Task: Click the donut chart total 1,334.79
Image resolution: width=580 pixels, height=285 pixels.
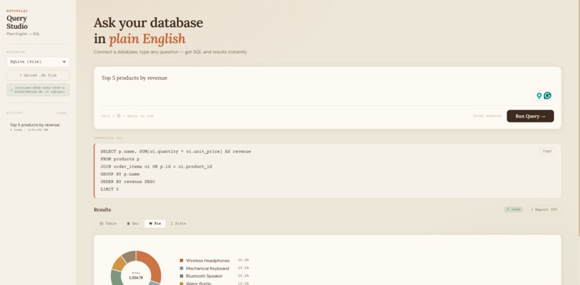Action: click(136, 277)
